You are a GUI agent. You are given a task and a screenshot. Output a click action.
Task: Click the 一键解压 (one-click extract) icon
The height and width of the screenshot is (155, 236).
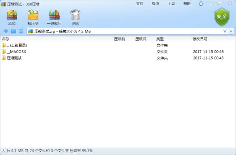pyautogui.click(x=54, y=15)
